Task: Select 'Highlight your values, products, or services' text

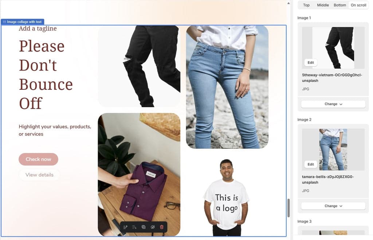Action: 55,130
